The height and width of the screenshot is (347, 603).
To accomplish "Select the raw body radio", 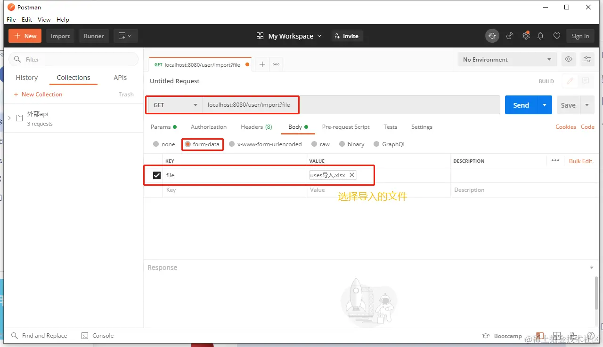I will [314, 144].
